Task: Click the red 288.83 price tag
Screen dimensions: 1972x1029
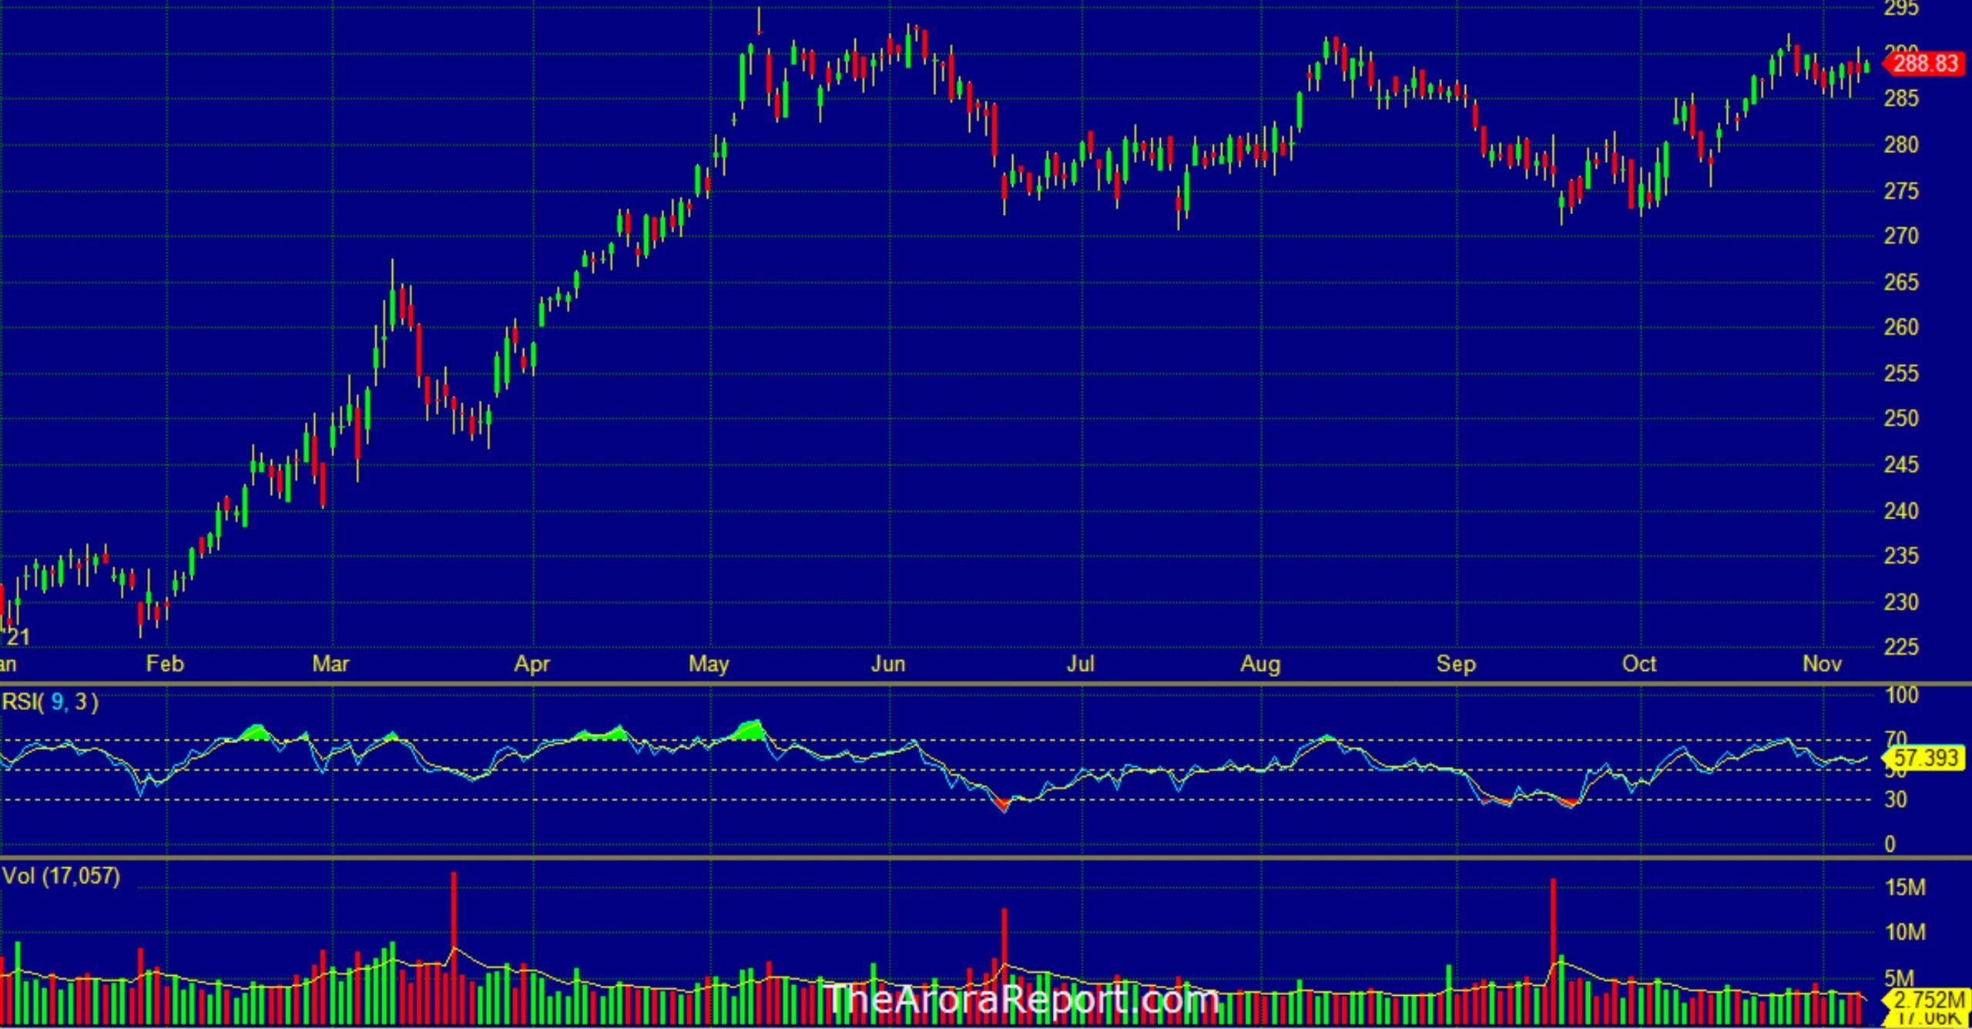Action: click(x=1923, y=64)
